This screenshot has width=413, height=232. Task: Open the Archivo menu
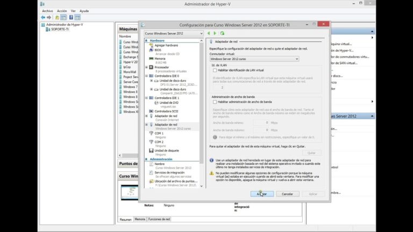tap(47, 11)
